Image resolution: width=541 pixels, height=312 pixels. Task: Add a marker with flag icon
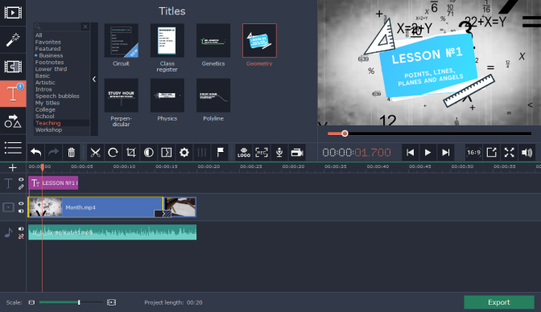tap(220, 152)
